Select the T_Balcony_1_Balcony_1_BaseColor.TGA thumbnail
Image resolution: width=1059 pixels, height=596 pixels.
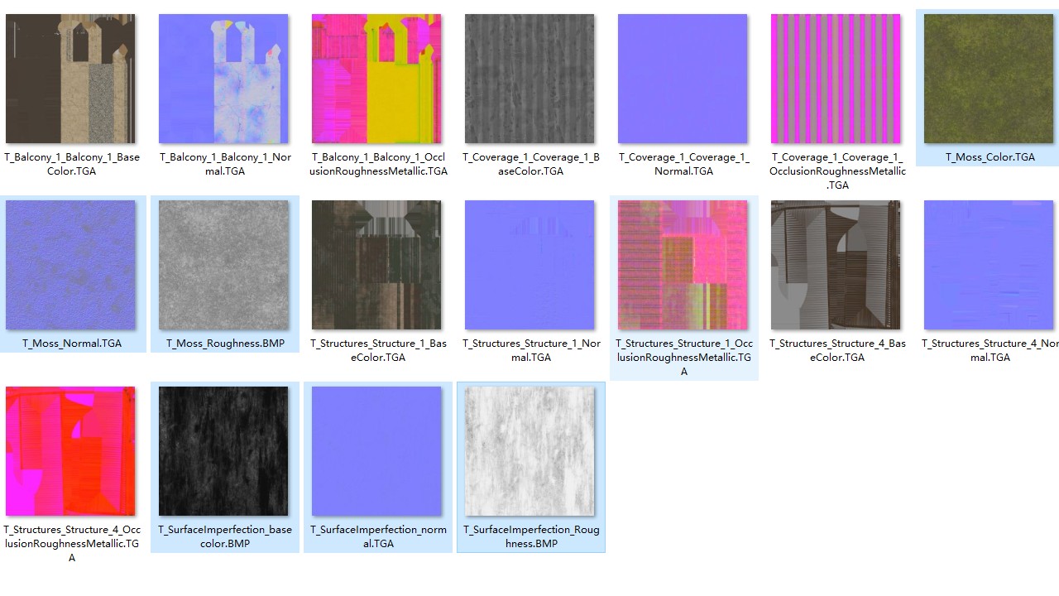point(70,79)
